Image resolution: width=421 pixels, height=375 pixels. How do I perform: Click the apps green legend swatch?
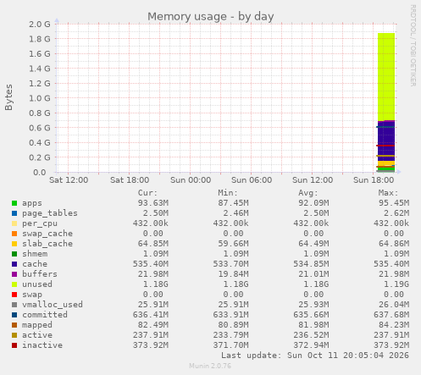pos(14,203)
